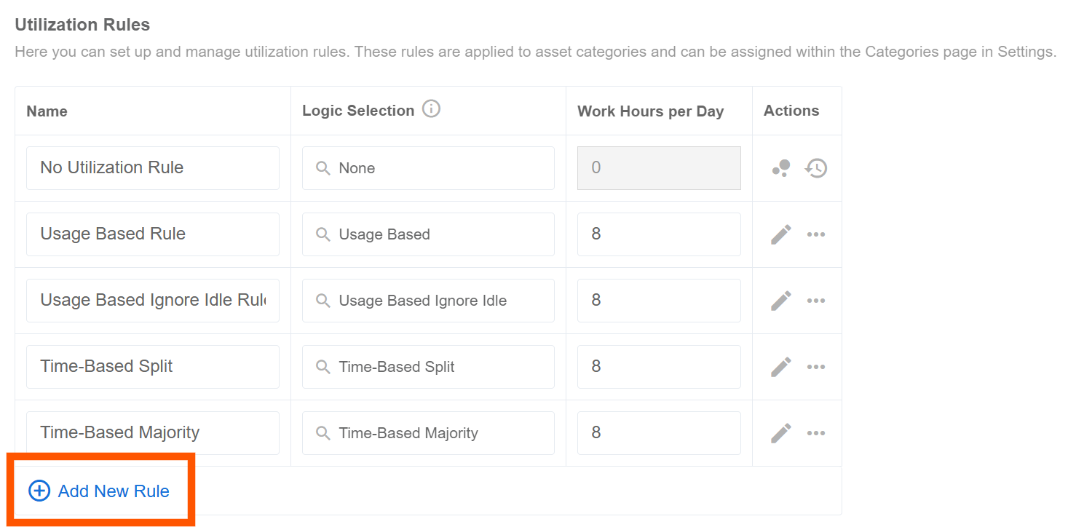This screenshot has width=1084, height=527.
Task: Click work hours field for Usage Based Rule
Action: [659, 234]
